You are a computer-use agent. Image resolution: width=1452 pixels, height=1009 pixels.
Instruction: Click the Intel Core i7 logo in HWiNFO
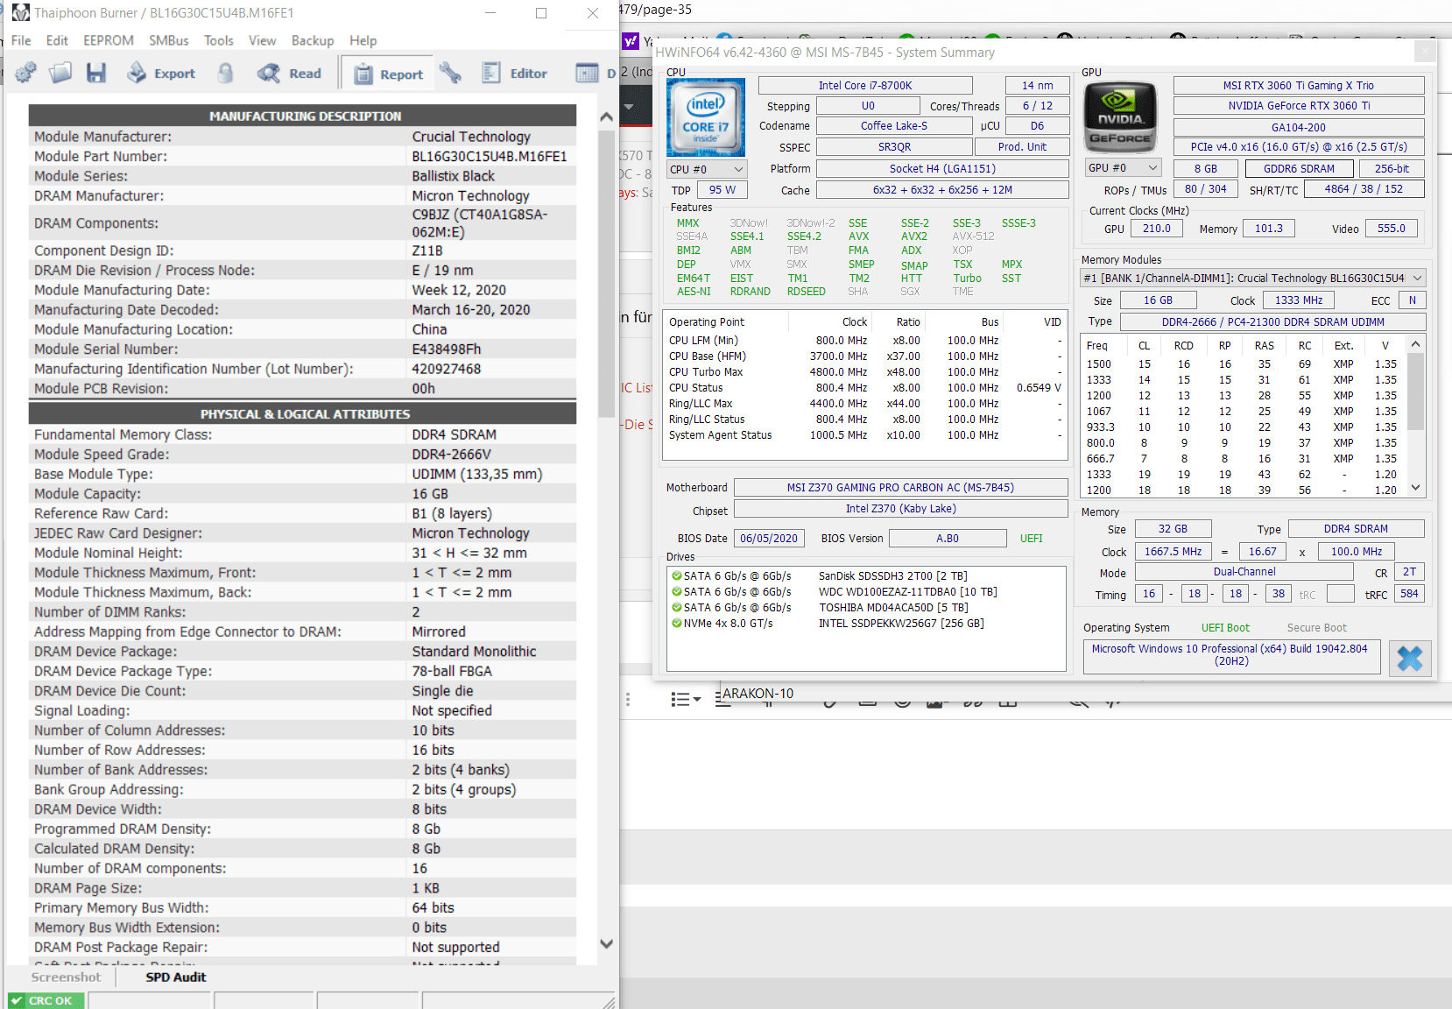point(706,117)
